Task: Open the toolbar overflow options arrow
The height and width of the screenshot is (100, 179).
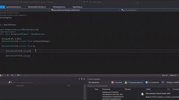Action: click(138, 2)
